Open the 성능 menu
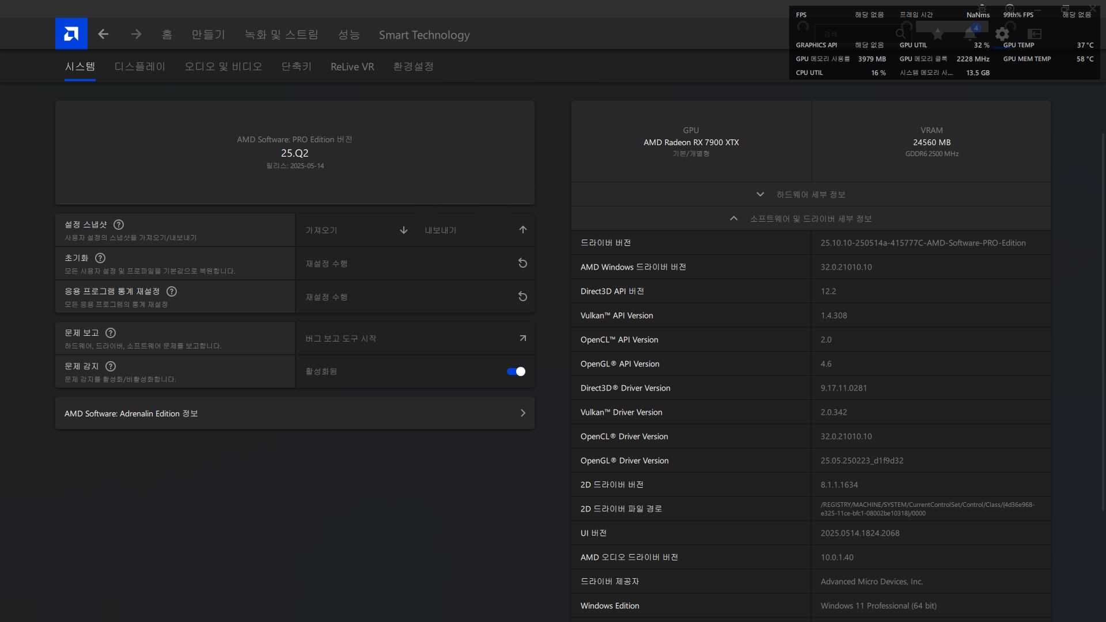Viewport: 1106px width, 622px height. click(x=349, y=35)
